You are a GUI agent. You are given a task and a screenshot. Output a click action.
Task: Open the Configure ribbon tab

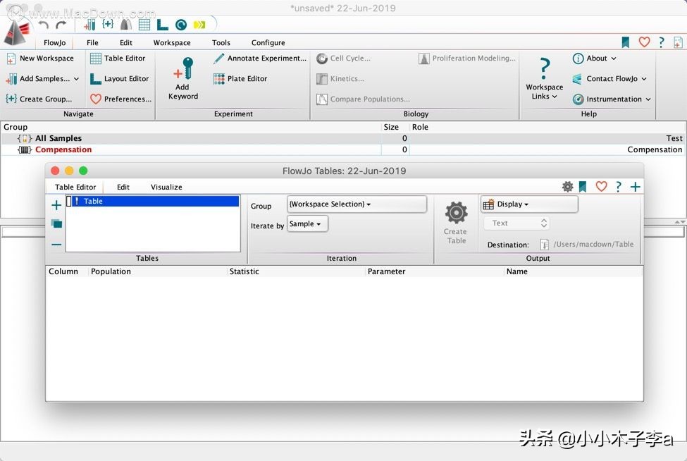coord(268,42)
